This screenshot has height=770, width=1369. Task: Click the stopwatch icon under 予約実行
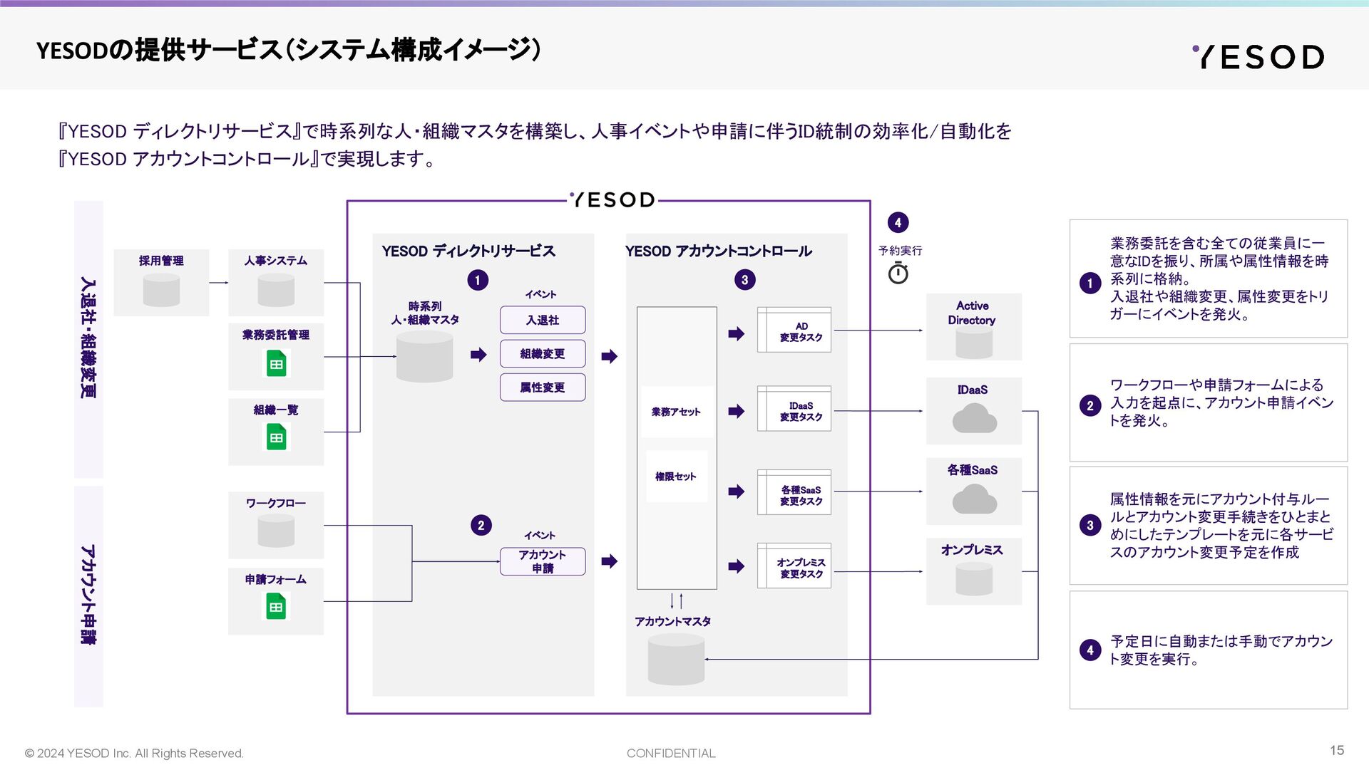click(898, 273)
